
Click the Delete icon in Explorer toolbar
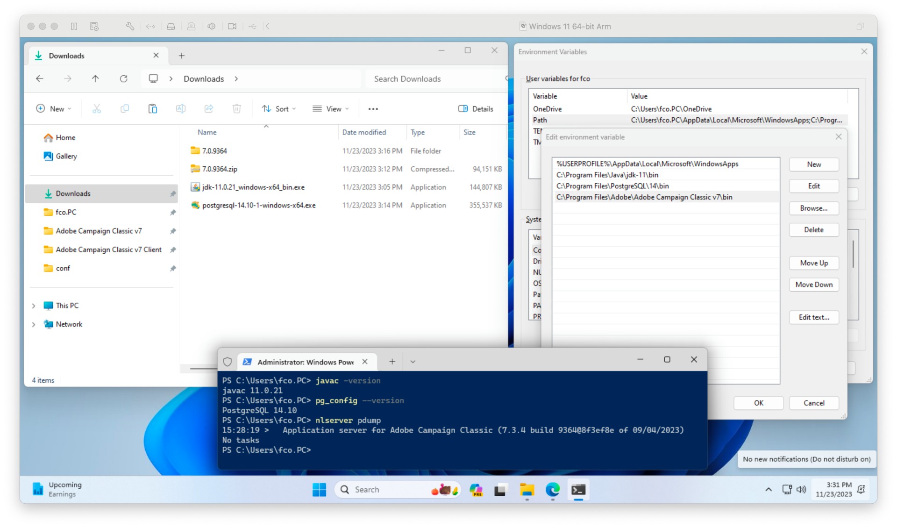coord(237,108)
